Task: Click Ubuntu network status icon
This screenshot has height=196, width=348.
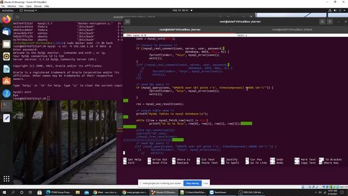Action: 330,10
